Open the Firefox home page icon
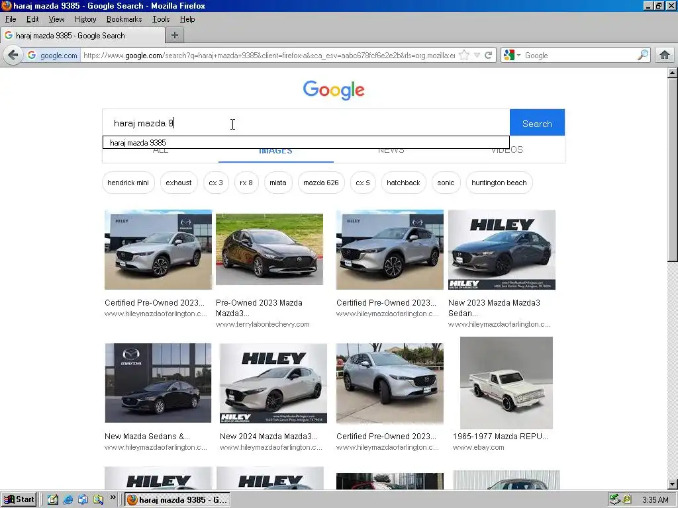Screen dimensions: 678x508 coord(665,56)
